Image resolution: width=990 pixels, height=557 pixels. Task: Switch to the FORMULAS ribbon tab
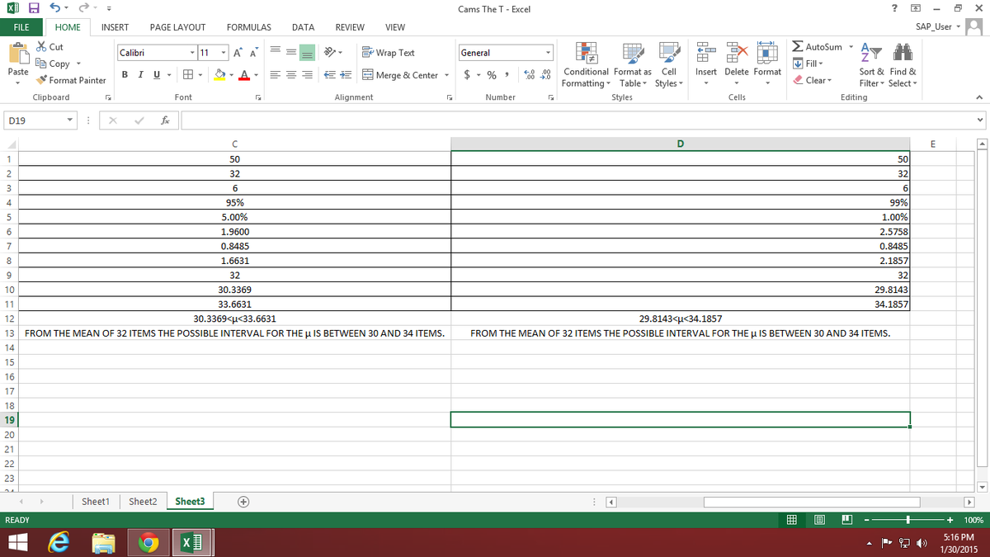[x=248, y=27]
